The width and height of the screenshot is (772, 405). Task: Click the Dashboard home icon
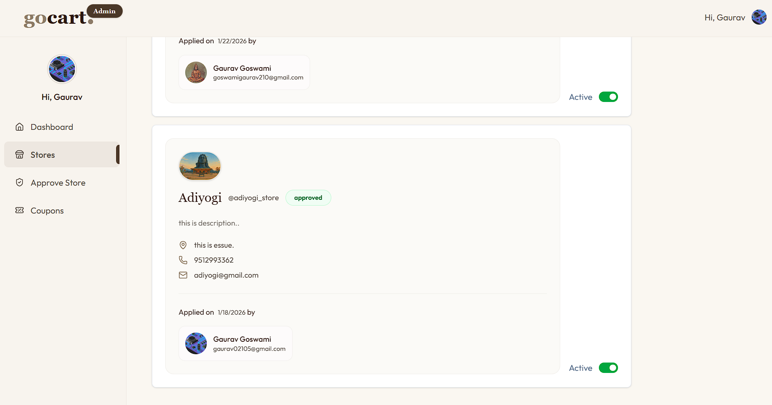coord(20,127)
